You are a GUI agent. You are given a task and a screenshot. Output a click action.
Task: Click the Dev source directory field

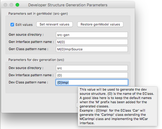click(92, 68)
